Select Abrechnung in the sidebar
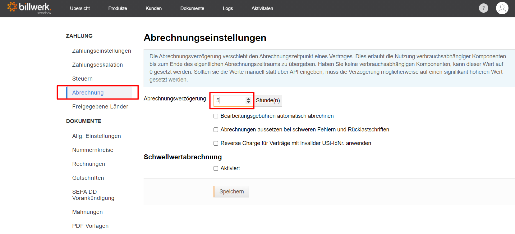 point(99,93)
